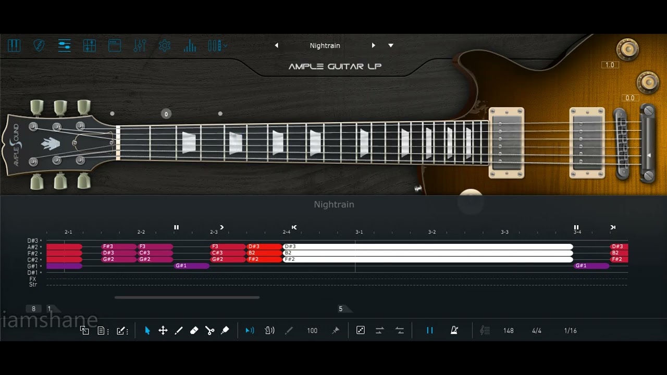The image size is (667, 375).
Task: Select the white B2 long note
Action: 428,253
